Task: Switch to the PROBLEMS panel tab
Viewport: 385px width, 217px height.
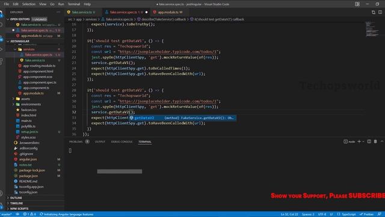Action: coord(76,142)
